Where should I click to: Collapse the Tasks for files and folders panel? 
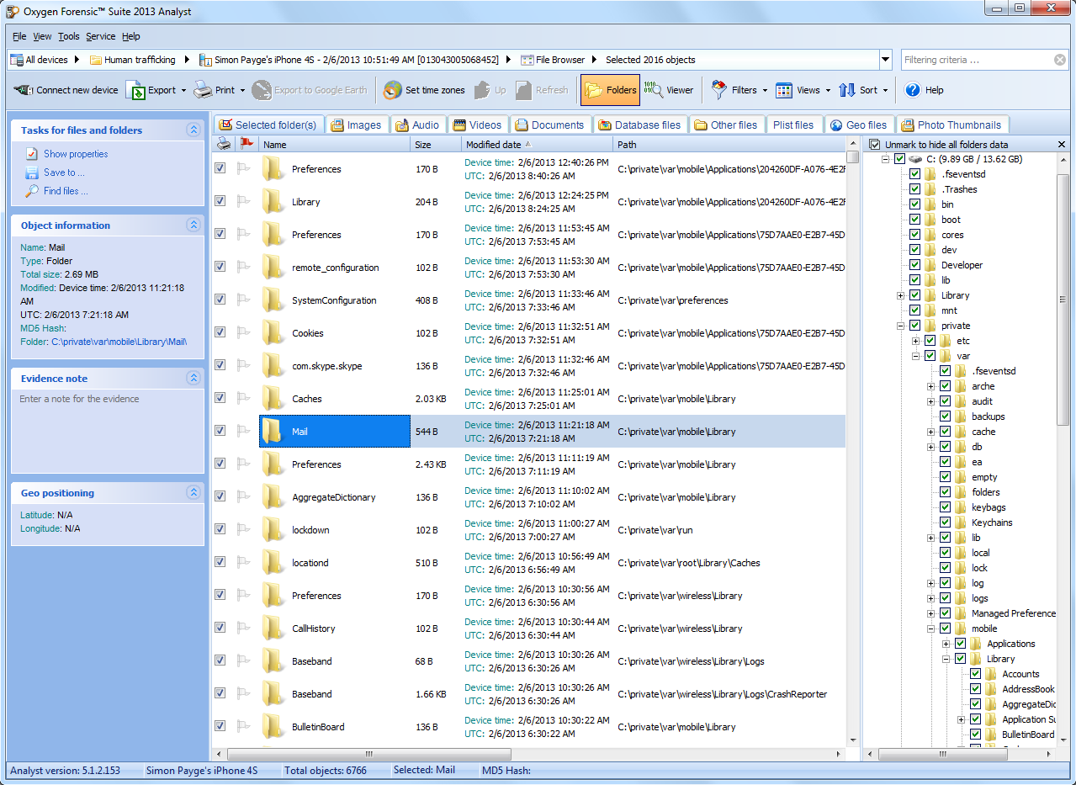point(193,130)
